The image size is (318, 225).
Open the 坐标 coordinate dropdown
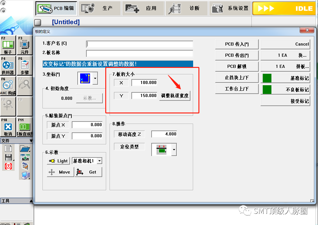tap(95, 78)
